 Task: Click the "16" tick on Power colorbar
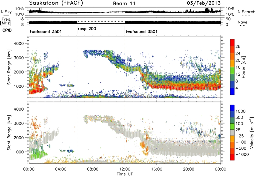tap(238, 67)
